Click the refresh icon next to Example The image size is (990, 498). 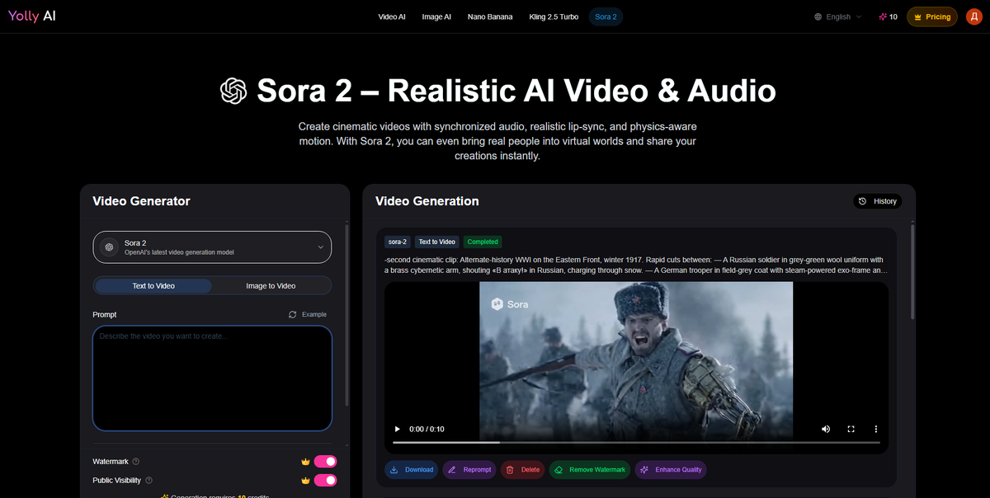(x=292, y=314)
